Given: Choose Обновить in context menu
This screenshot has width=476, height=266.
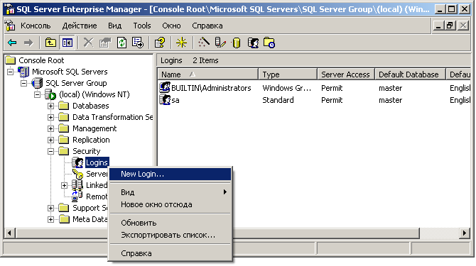Looking at the screenshot, I should pyautogui.click(x=170, y=223).
